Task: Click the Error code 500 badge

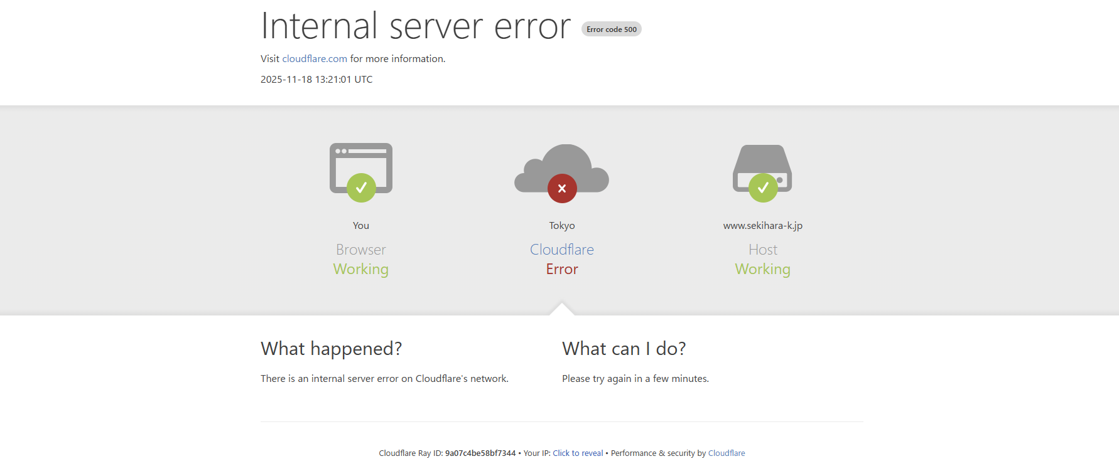Action: click(612, 29)
